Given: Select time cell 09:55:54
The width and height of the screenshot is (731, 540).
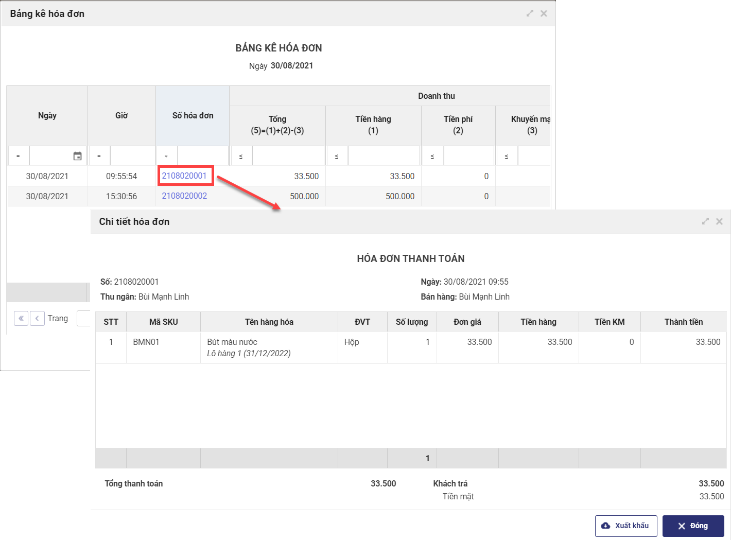Looking at the screenshot, I should (121, 176).
